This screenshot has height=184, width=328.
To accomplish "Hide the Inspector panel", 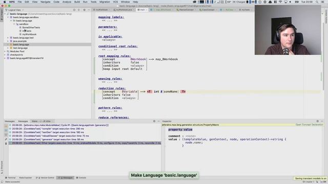I will [322, 121].
